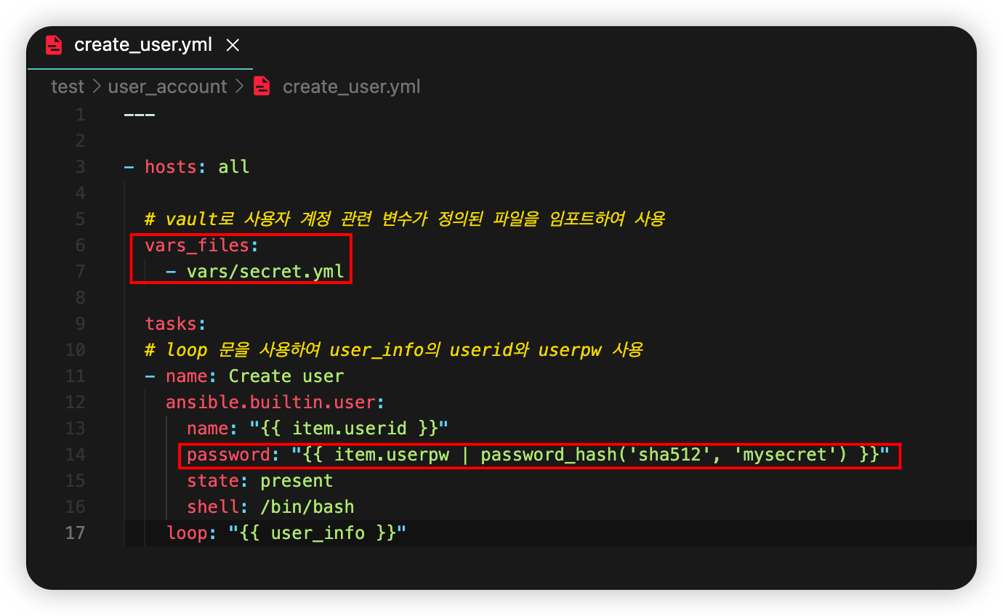Click the create_user.yml breadcrumb item
1003x616 pixels.
[352, 86]
